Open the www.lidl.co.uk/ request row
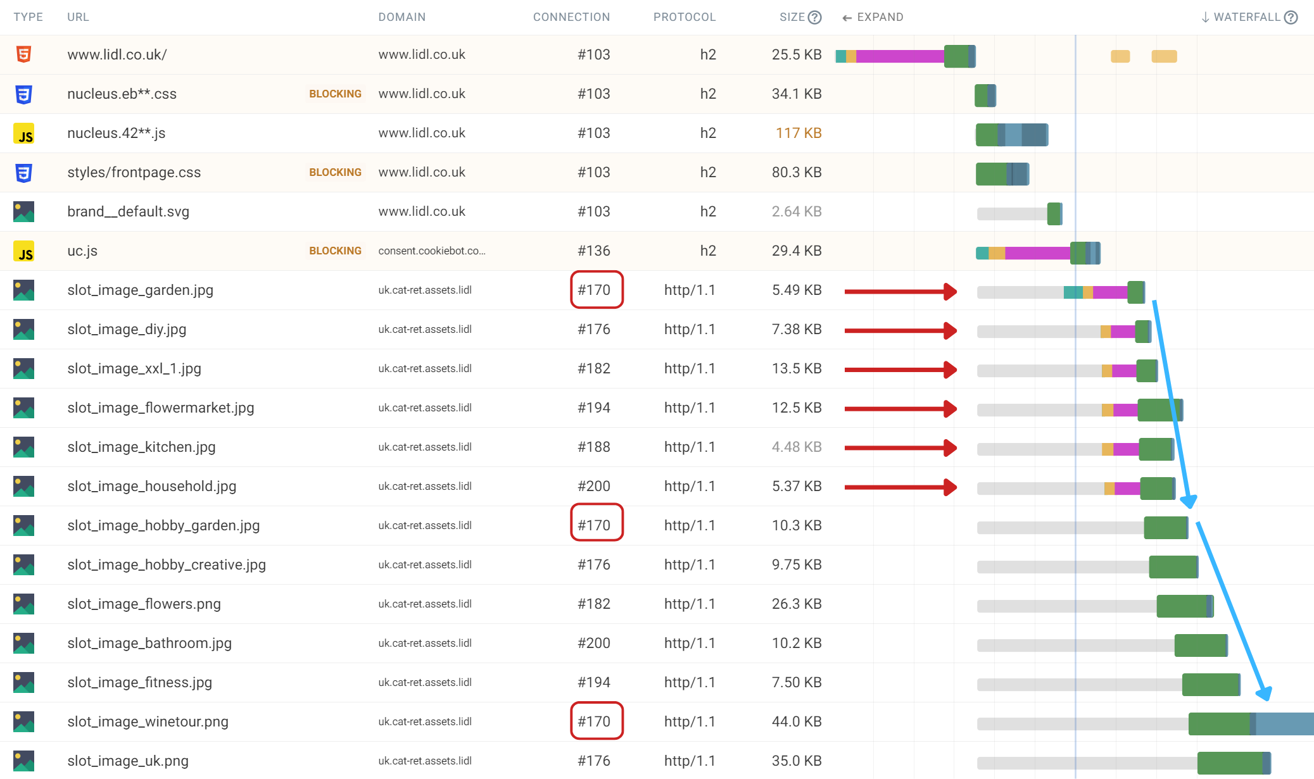The image size is (1314, 779). 657,54
